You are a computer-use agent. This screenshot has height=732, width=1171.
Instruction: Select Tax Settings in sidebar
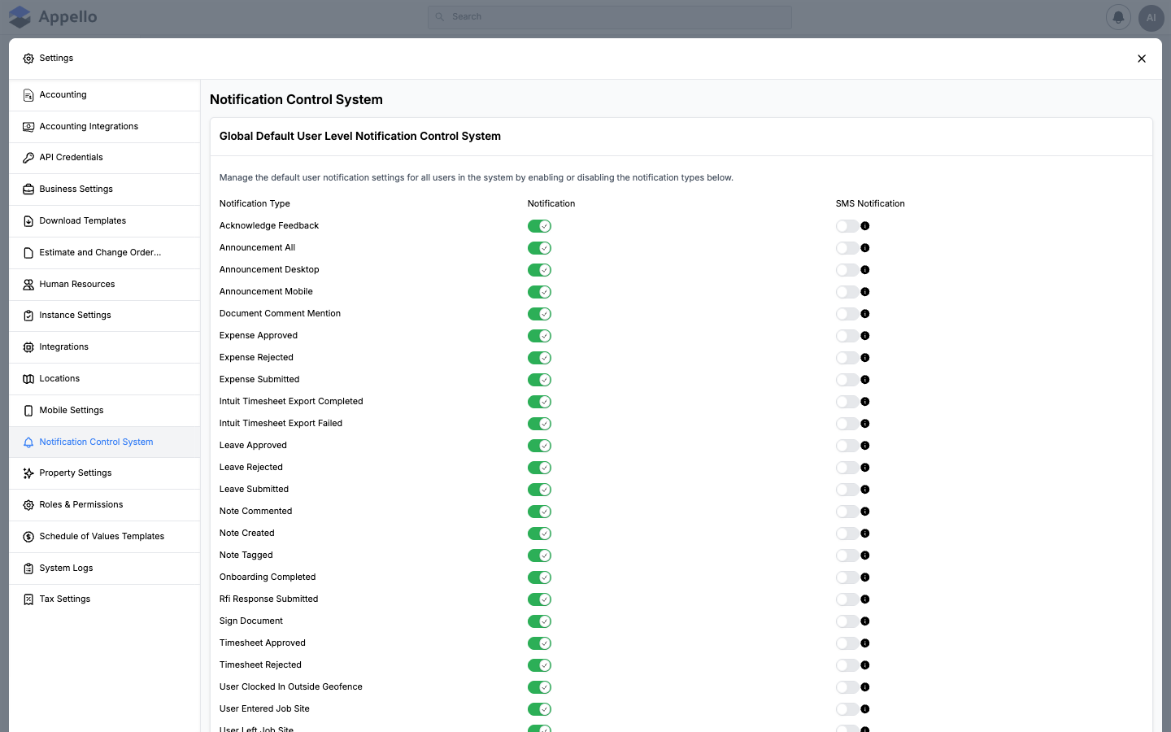point(104,599)
